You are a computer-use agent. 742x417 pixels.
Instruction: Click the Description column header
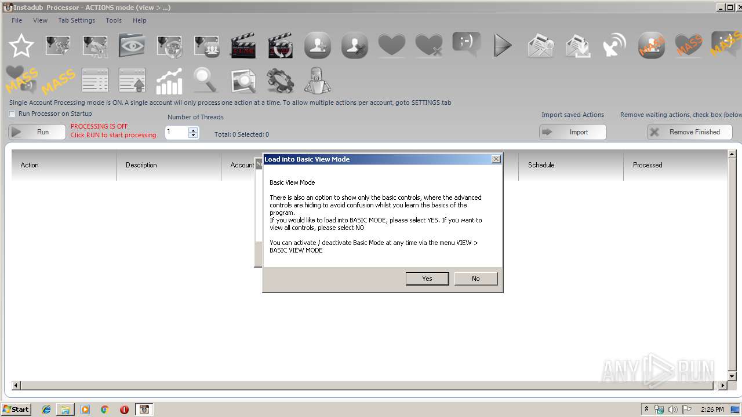[169, 165]
